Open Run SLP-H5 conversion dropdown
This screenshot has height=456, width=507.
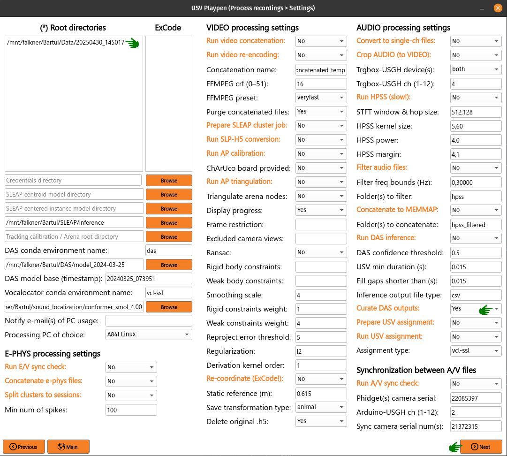click(321, 140)
